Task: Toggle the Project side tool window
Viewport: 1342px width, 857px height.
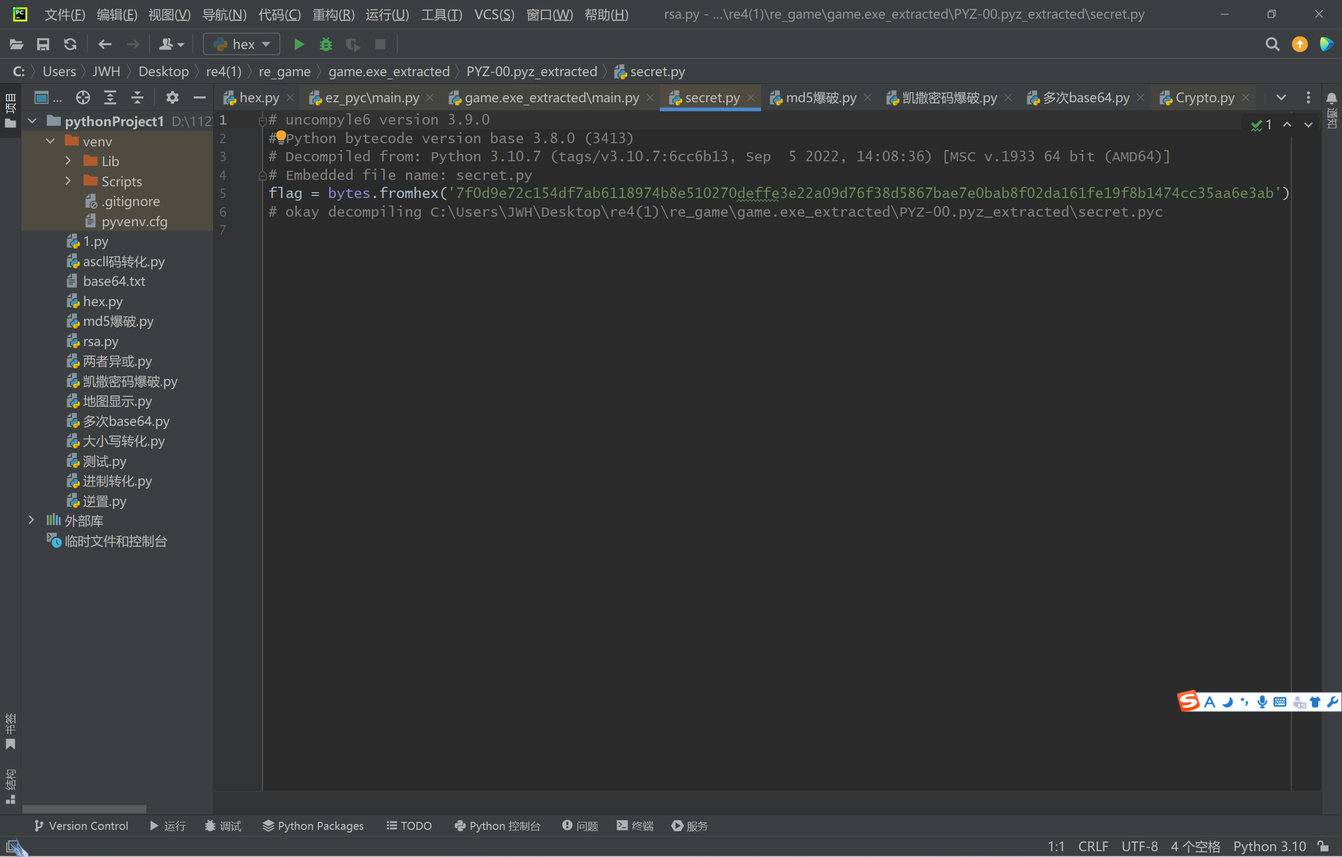Action: [x=10, y=110]
